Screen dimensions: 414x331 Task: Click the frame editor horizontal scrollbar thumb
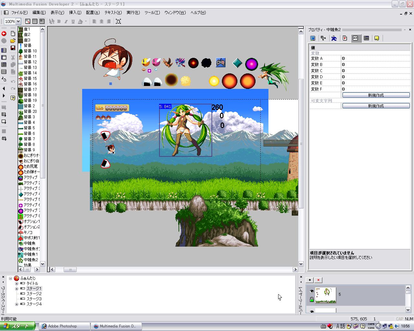(x=70, y=270)
